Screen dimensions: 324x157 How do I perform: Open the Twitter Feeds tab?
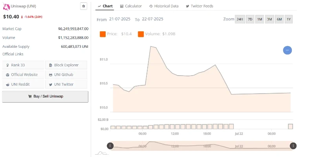[x=200, y=6]
